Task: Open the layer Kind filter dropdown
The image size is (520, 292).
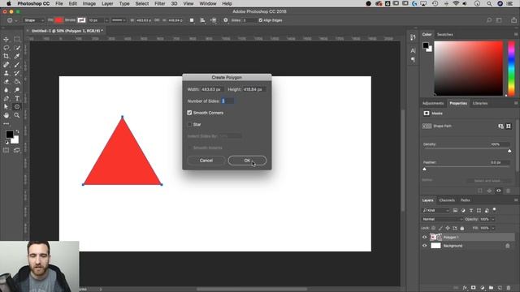Action: tap(435, 210)
